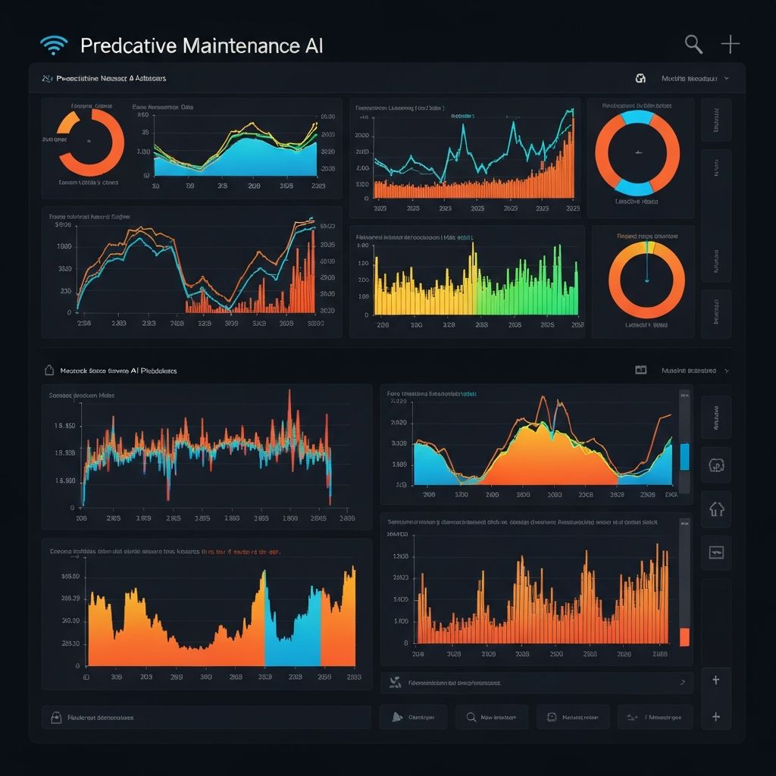776x776 pixels.
Task: Click the camera icon in the right sidebar
Action: [x=715, y=465]
